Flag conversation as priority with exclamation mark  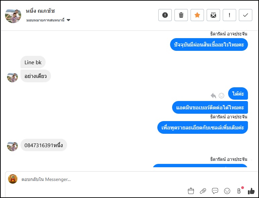coord(229,15)
